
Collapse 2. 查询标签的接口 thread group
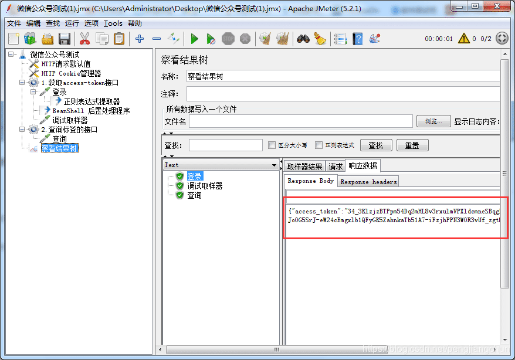(22, 130)
